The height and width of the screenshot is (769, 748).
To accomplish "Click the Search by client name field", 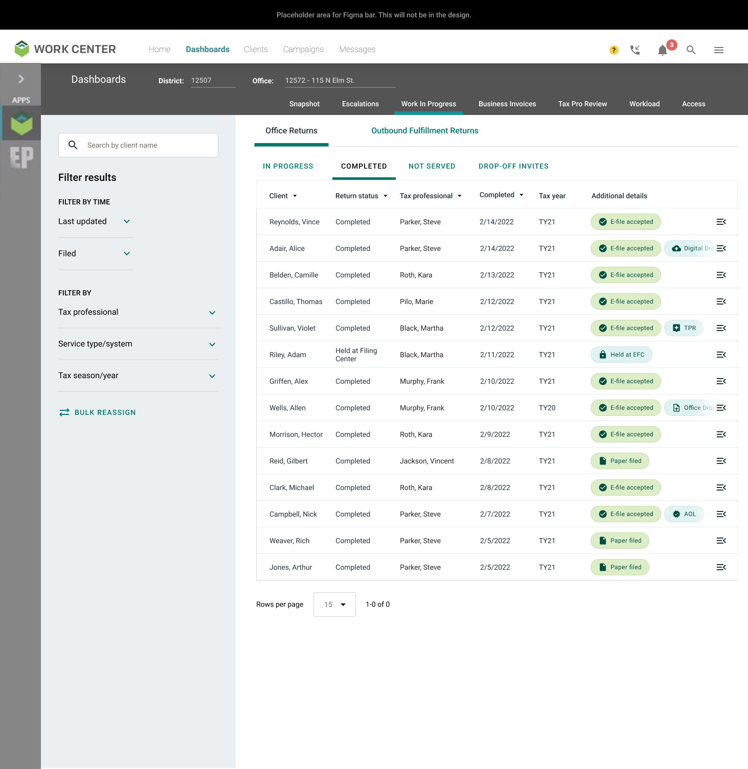I will coord(138,145).
